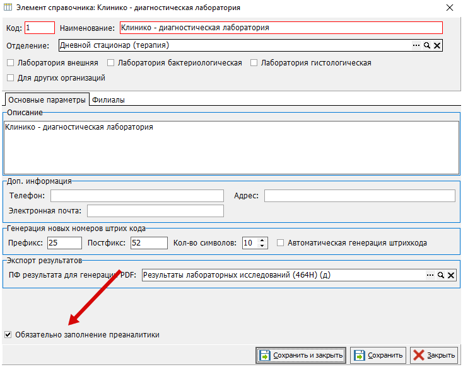Click the Закрыть button with red X

point(434,355)
